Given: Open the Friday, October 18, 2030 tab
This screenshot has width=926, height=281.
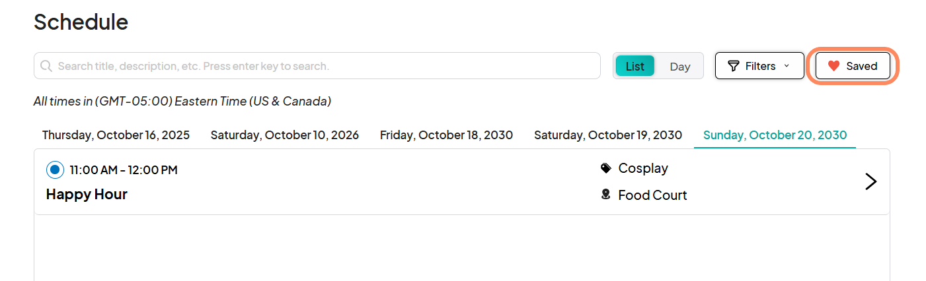Looking at the screenshot, I should (446, 135).
